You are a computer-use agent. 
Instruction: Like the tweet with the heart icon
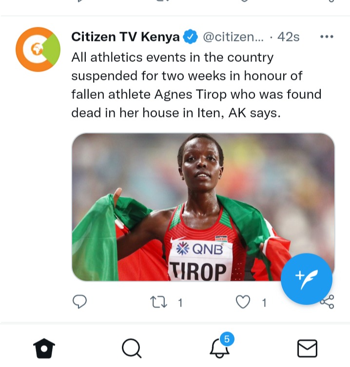point(243,302)
